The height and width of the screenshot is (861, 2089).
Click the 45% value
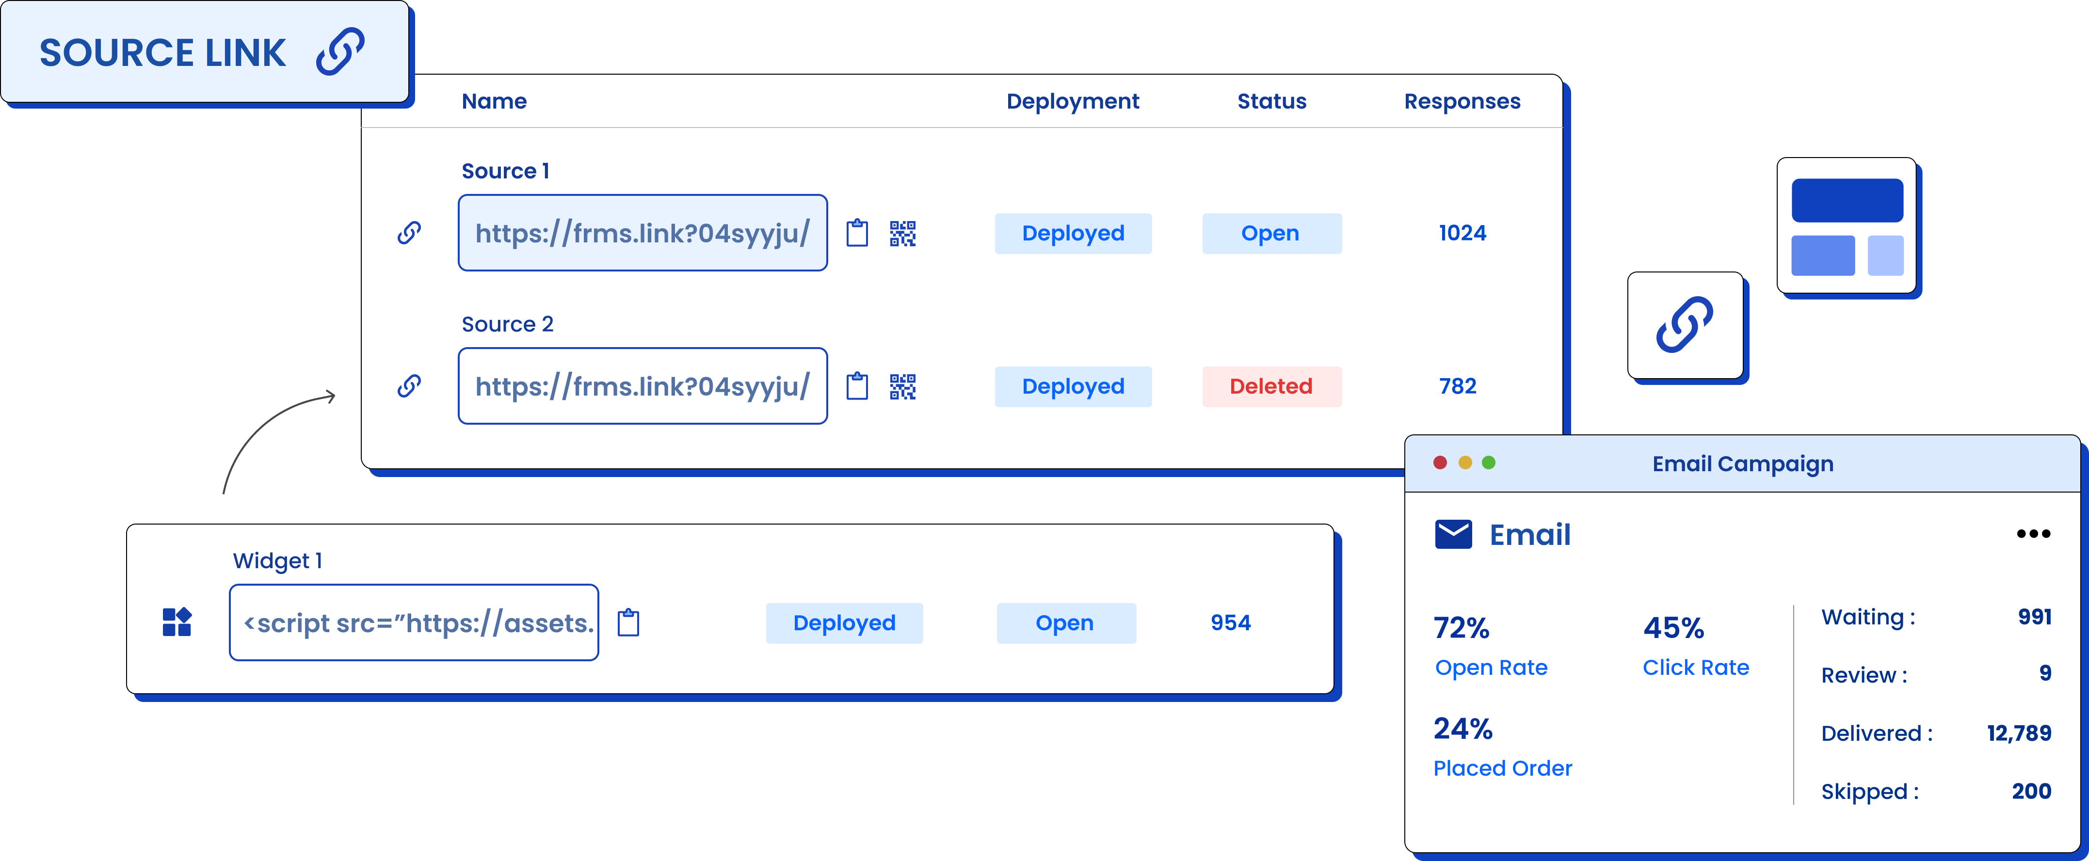click(1674, 628)
